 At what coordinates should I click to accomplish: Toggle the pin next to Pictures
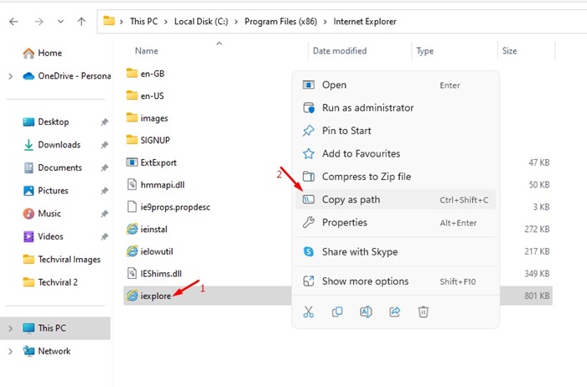click(x=105, y=191)
